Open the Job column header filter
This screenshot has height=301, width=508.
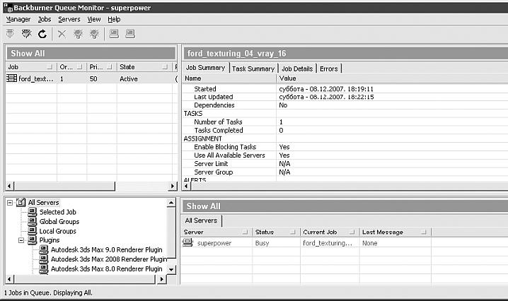point(50,67)
